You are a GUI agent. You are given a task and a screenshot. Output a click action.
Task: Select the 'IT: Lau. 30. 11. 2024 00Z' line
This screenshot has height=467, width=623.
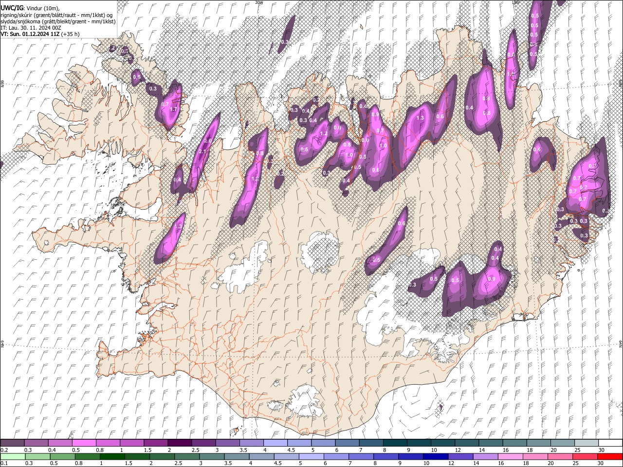click(31, 28)
